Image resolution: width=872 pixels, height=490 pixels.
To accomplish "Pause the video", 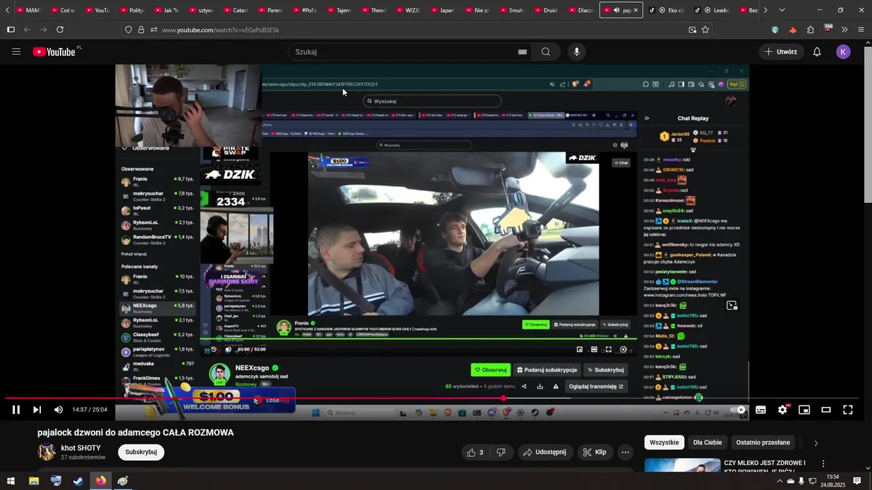I will pyautogui.click(x=16, y=410).
